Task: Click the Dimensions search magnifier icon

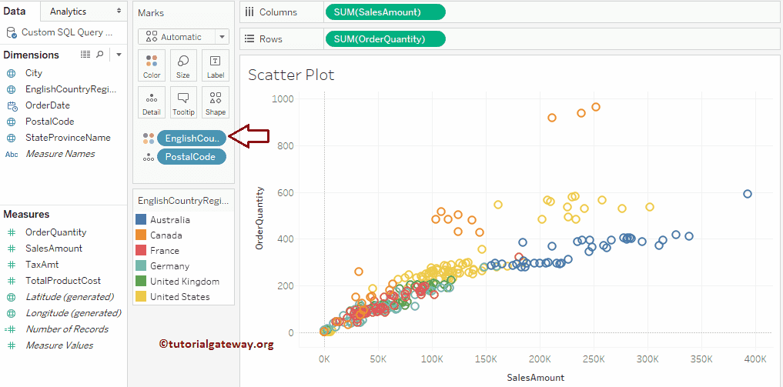Action: [99, 55]
